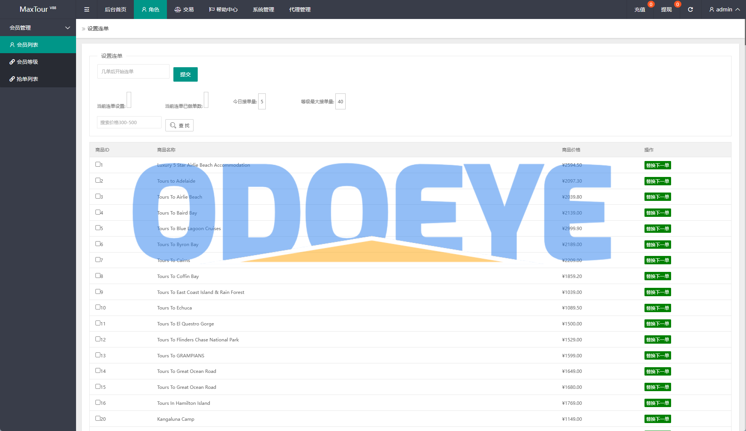Click the sidebar collapse hamburger icon
Image resolution: width=746 pixels, height=431 pixels.
pos(87,9)
